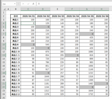Click the shaded 0 cell in 商品２０ row

87,87
